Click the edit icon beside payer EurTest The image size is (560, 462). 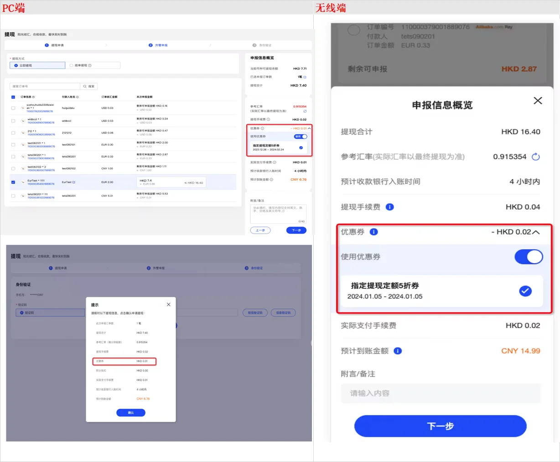[x=74, y=182]
